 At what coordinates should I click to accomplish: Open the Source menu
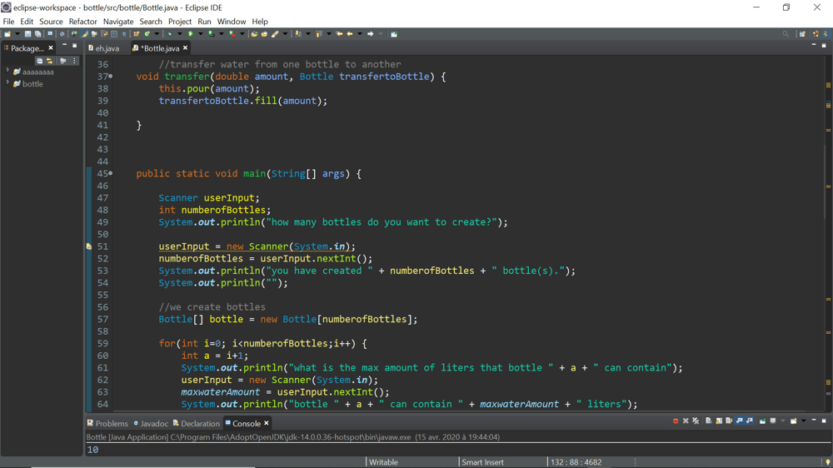pyautogui.click(x=51, y=22)
